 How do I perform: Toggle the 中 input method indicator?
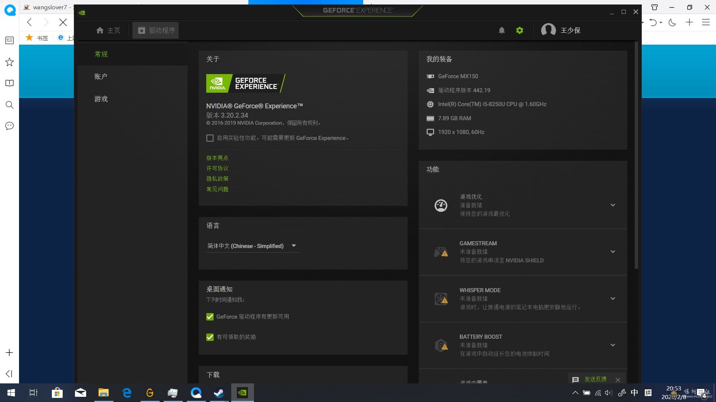point(634,393)
